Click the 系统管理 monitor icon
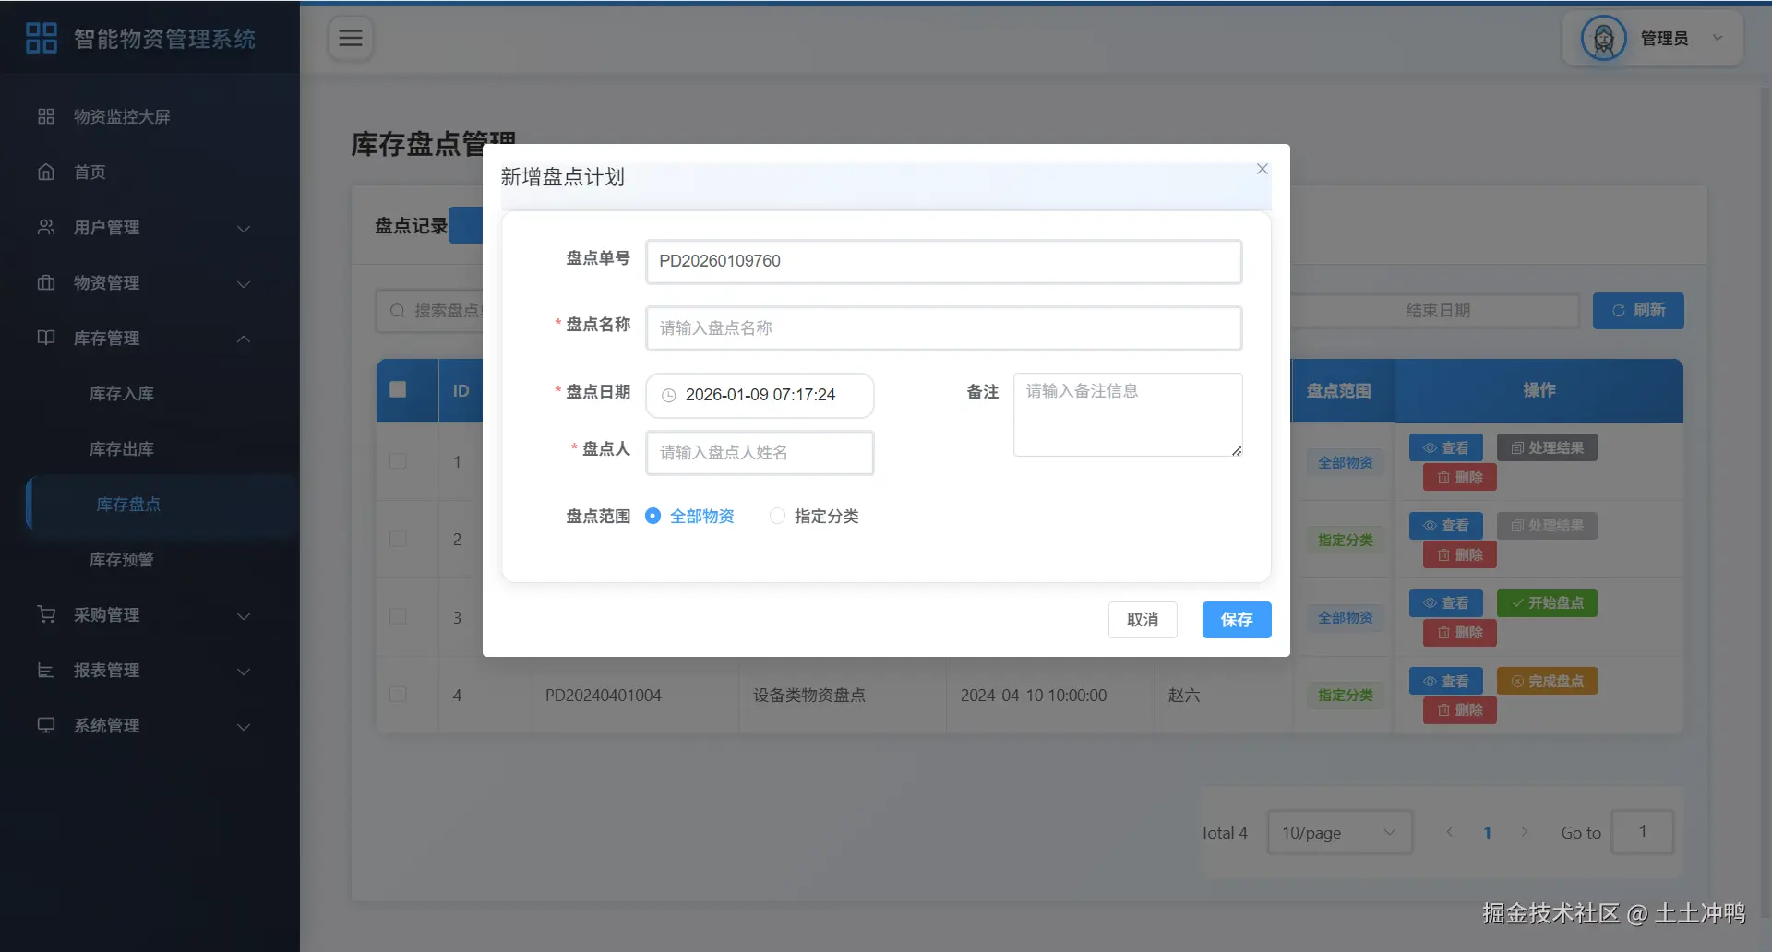 (x=46, y=725)
